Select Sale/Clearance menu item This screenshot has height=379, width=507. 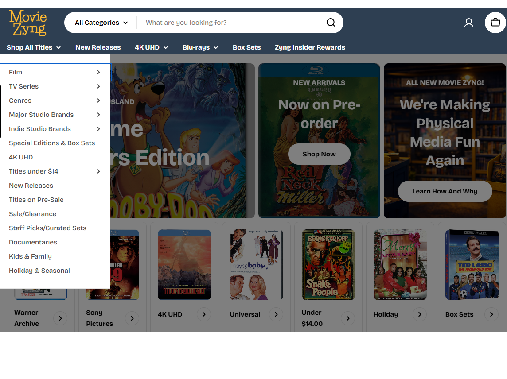point(33,214)
